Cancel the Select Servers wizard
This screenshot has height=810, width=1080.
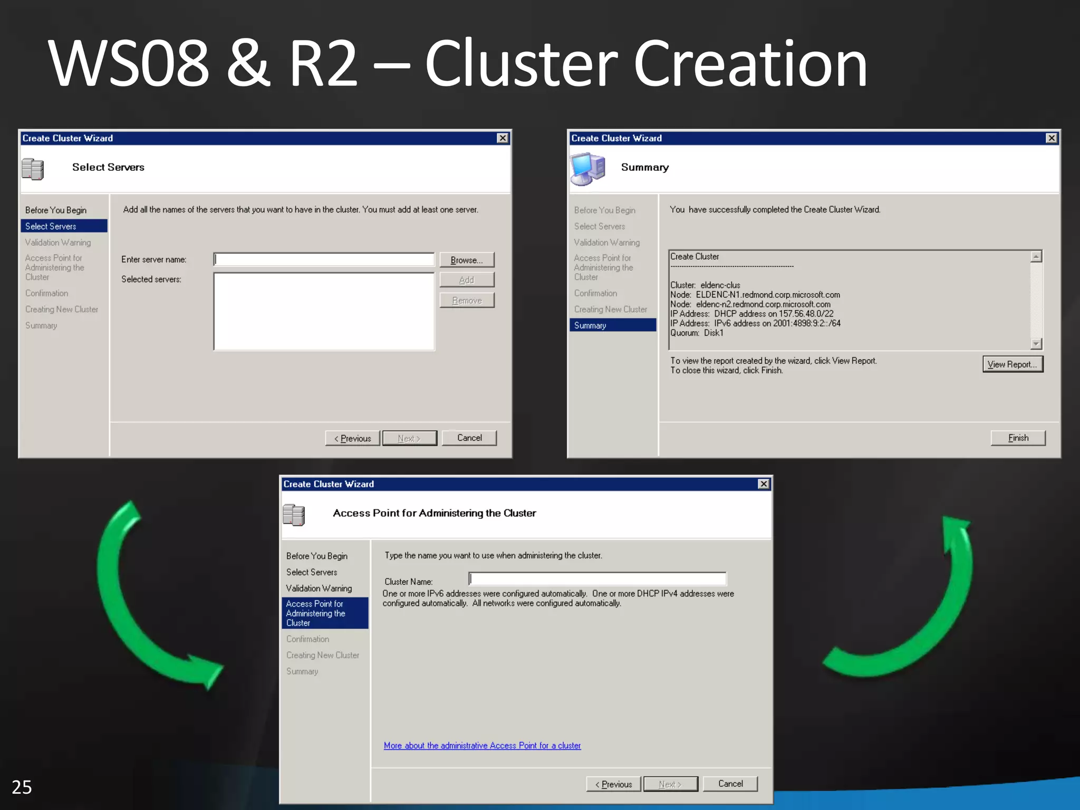tap(469, 438)
